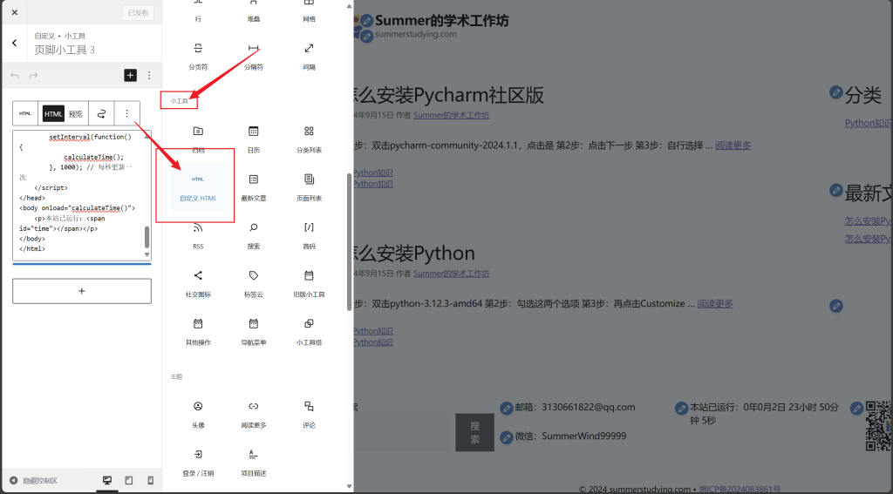This screenshot has height=494, width=893.
Task: Click edit pencil beside 邮箱 email text
Action: [x=507, y=408]
